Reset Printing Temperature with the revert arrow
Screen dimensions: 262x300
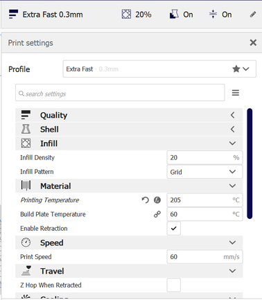click(145, 200)
